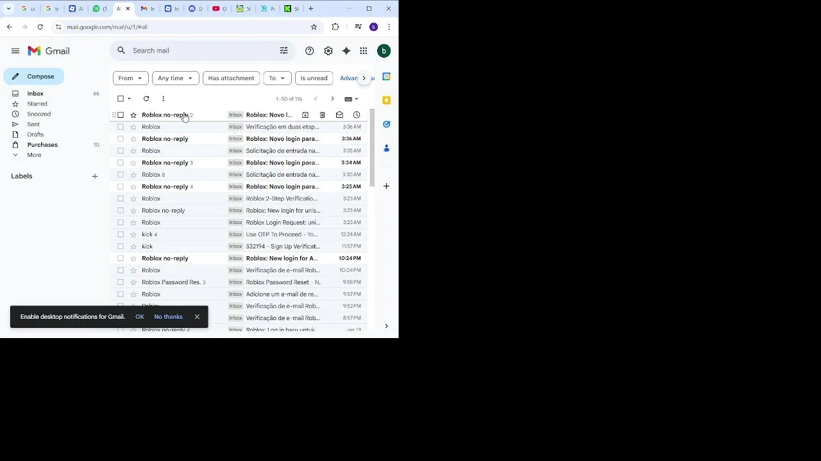Open Google Tasks side panel icon
This screenshot has height=461, width=821.
386,124
